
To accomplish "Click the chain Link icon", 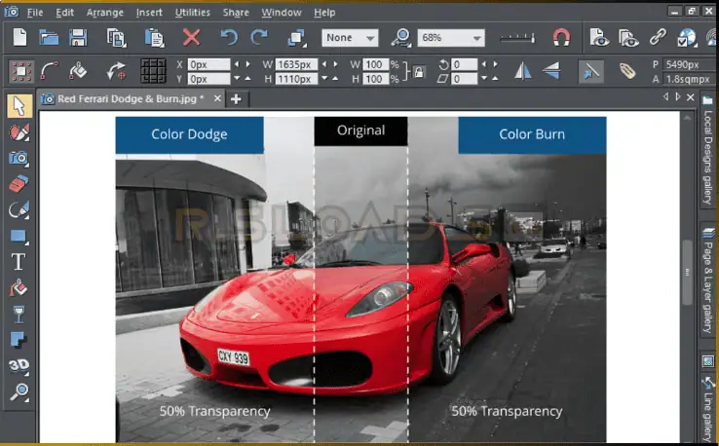I will point(658,37).
